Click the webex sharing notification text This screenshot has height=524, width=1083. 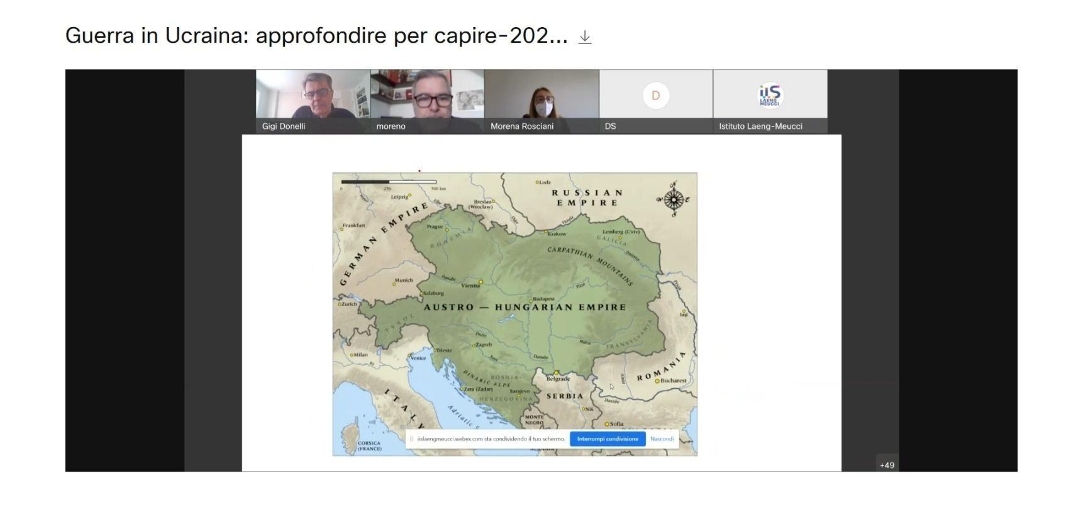point(491,439)
